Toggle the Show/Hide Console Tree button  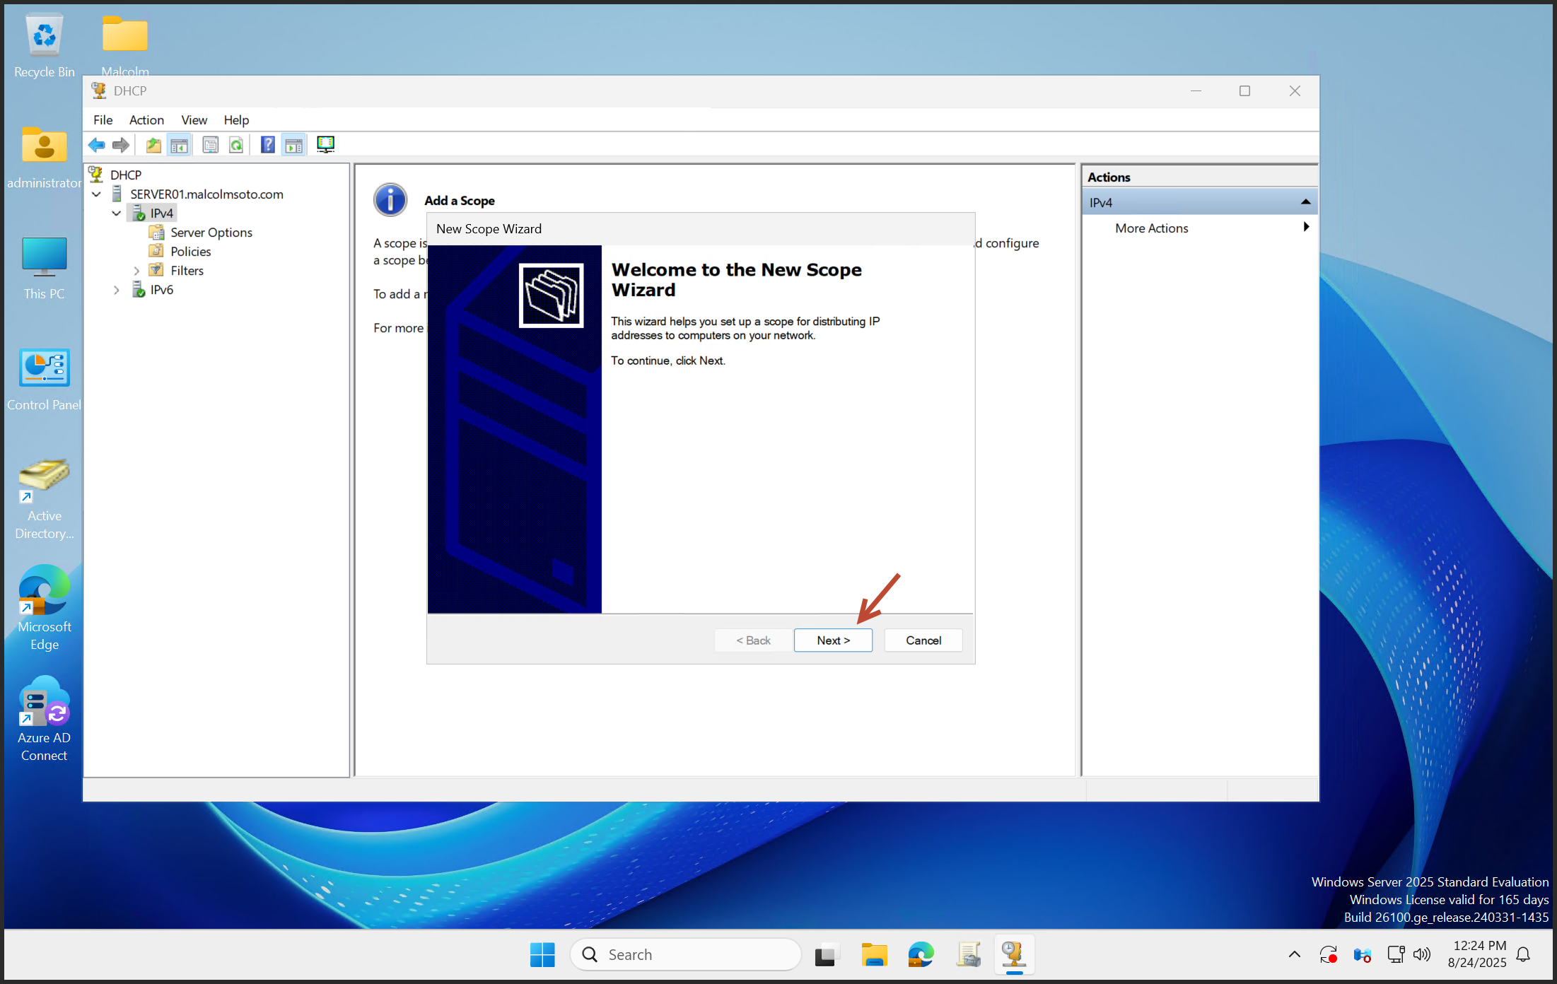pos(180,145)
